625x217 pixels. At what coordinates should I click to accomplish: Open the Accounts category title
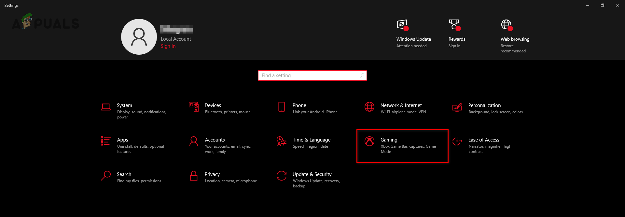pyautogui.click(x=215, y=140)
